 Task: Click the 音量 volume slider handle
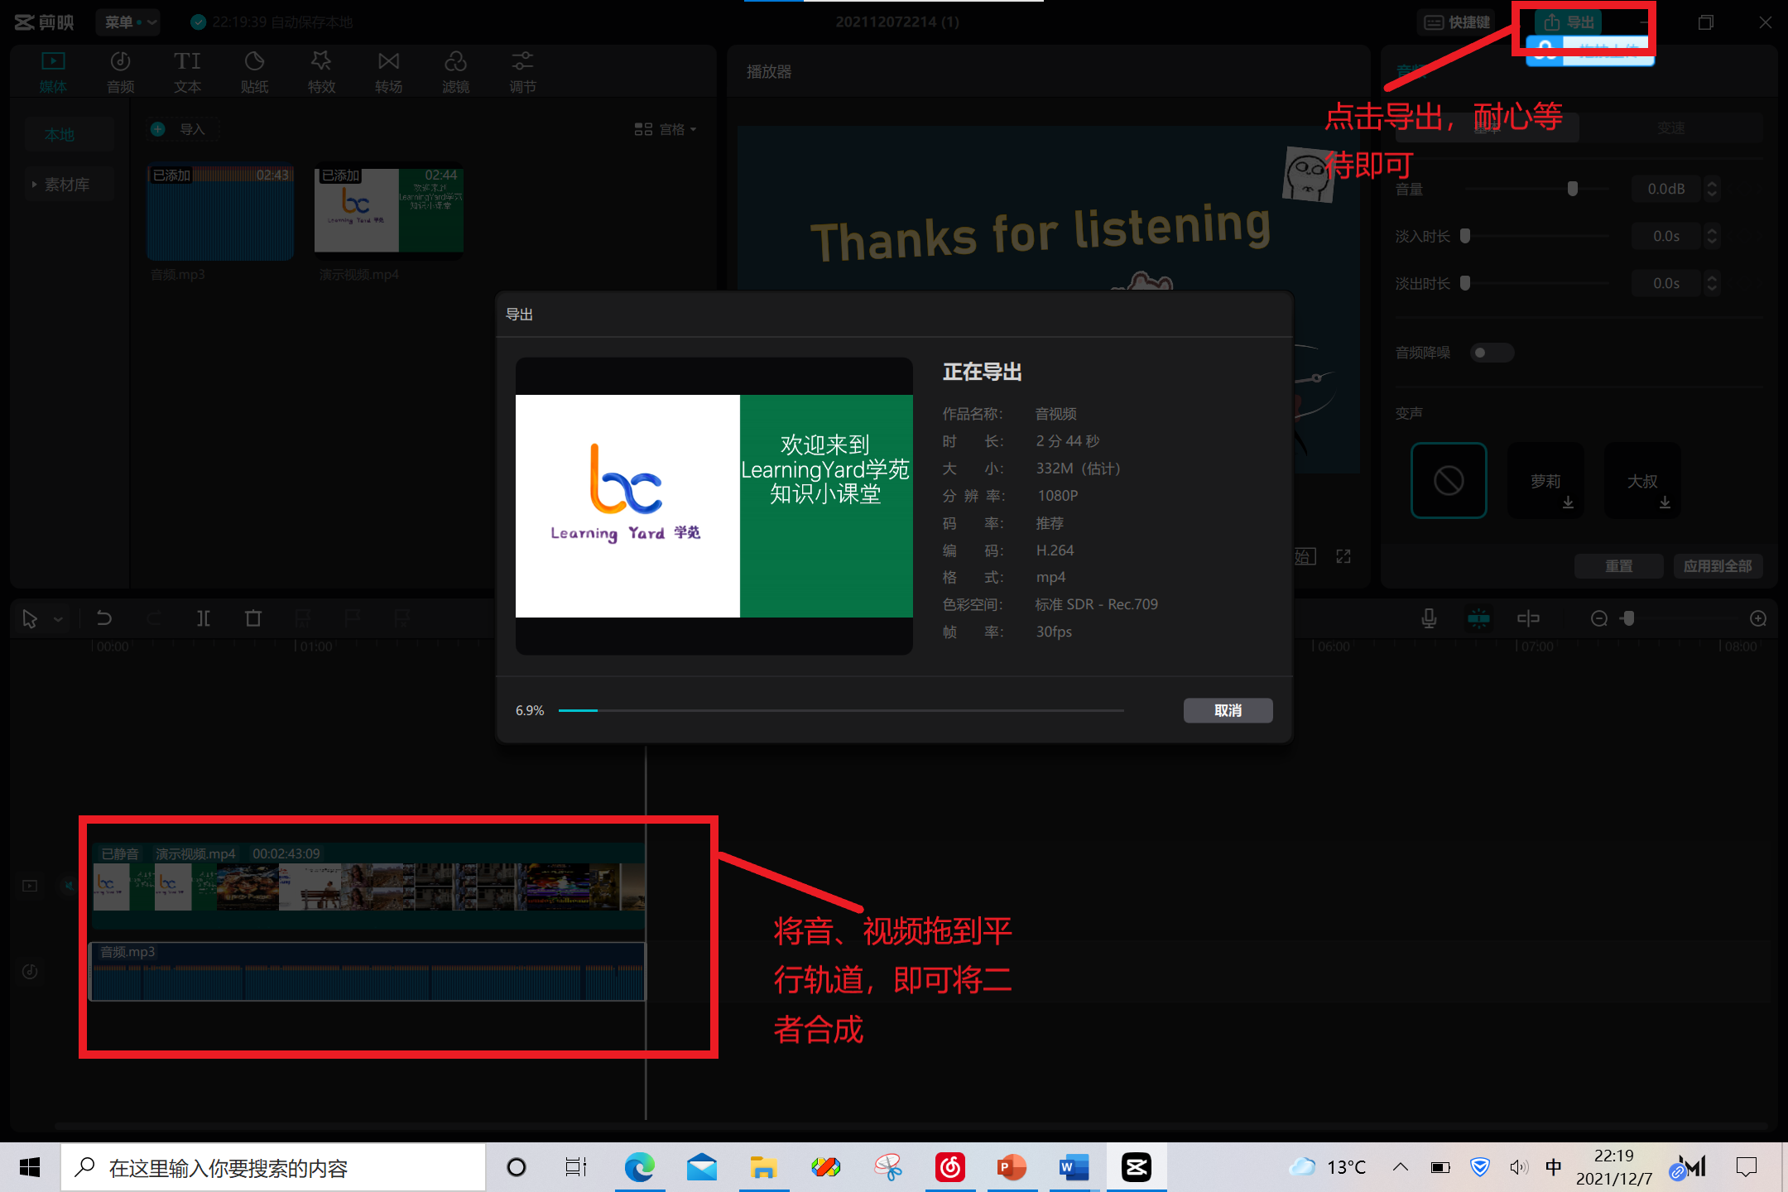tap(1572, 189)
